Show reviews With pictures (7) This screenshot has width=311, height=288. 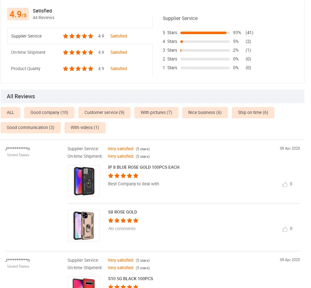(x=156, y=113)
